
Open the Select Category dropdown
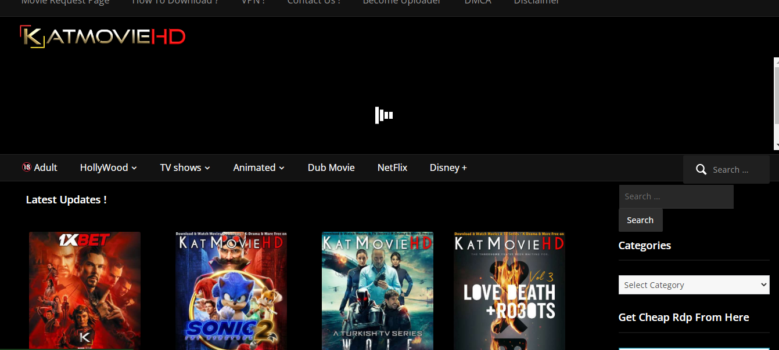click(x=694, y=285)
